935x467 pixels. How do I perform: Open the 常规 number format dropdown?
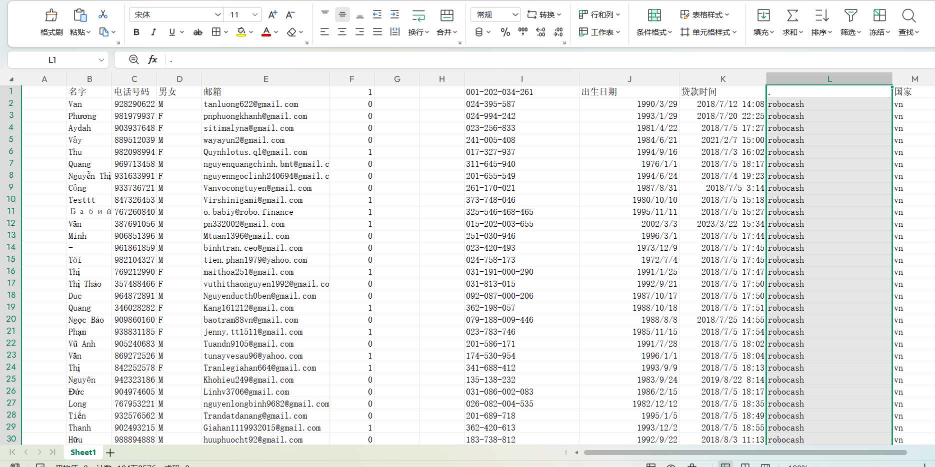pyautogui.click(x=515, y=15)
